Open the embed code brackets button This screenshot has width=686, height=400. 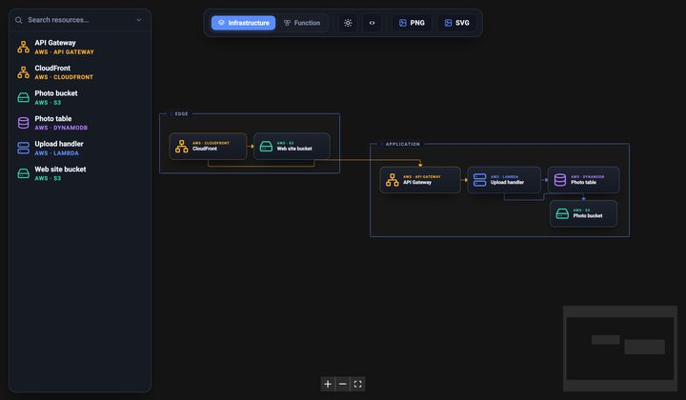pyautogui.click(x=372, y=23)
